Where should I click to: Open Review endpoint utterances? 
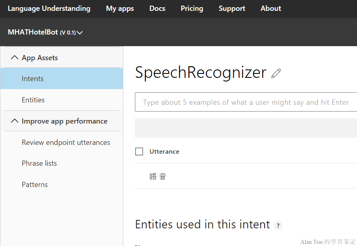[x=66, y=142]
